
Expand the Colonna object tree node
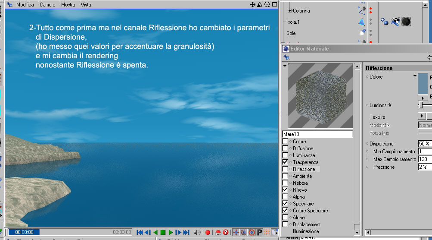(289, 10)
